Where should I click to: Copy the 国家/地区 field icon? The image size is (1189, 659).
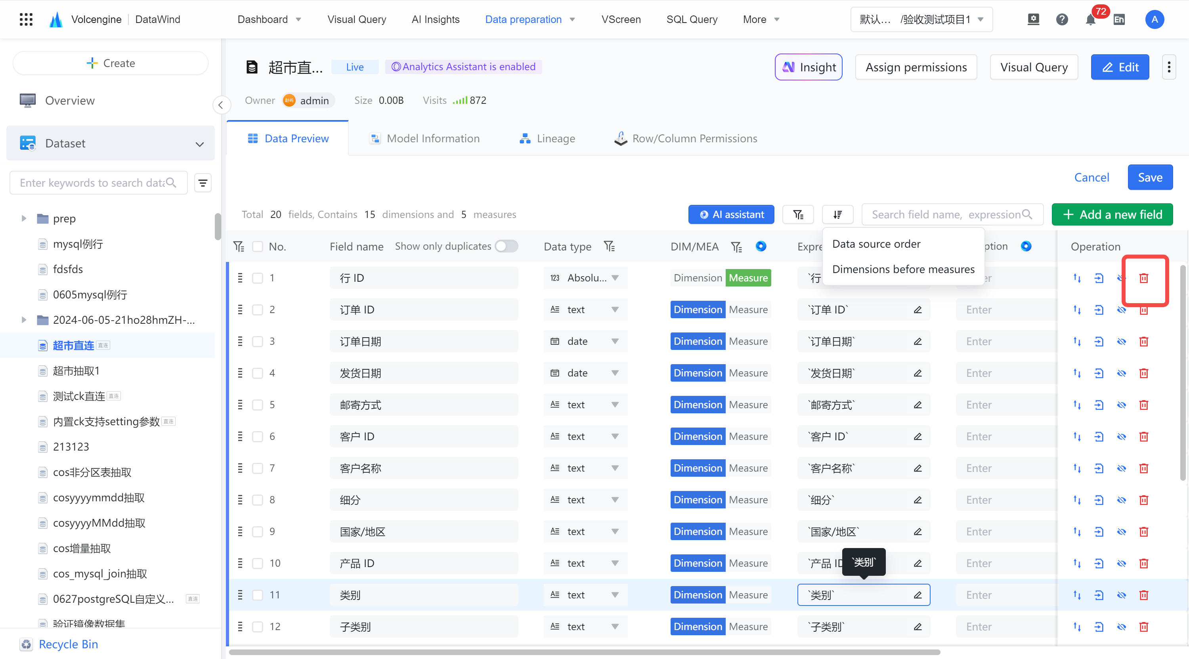point(1099,532)
